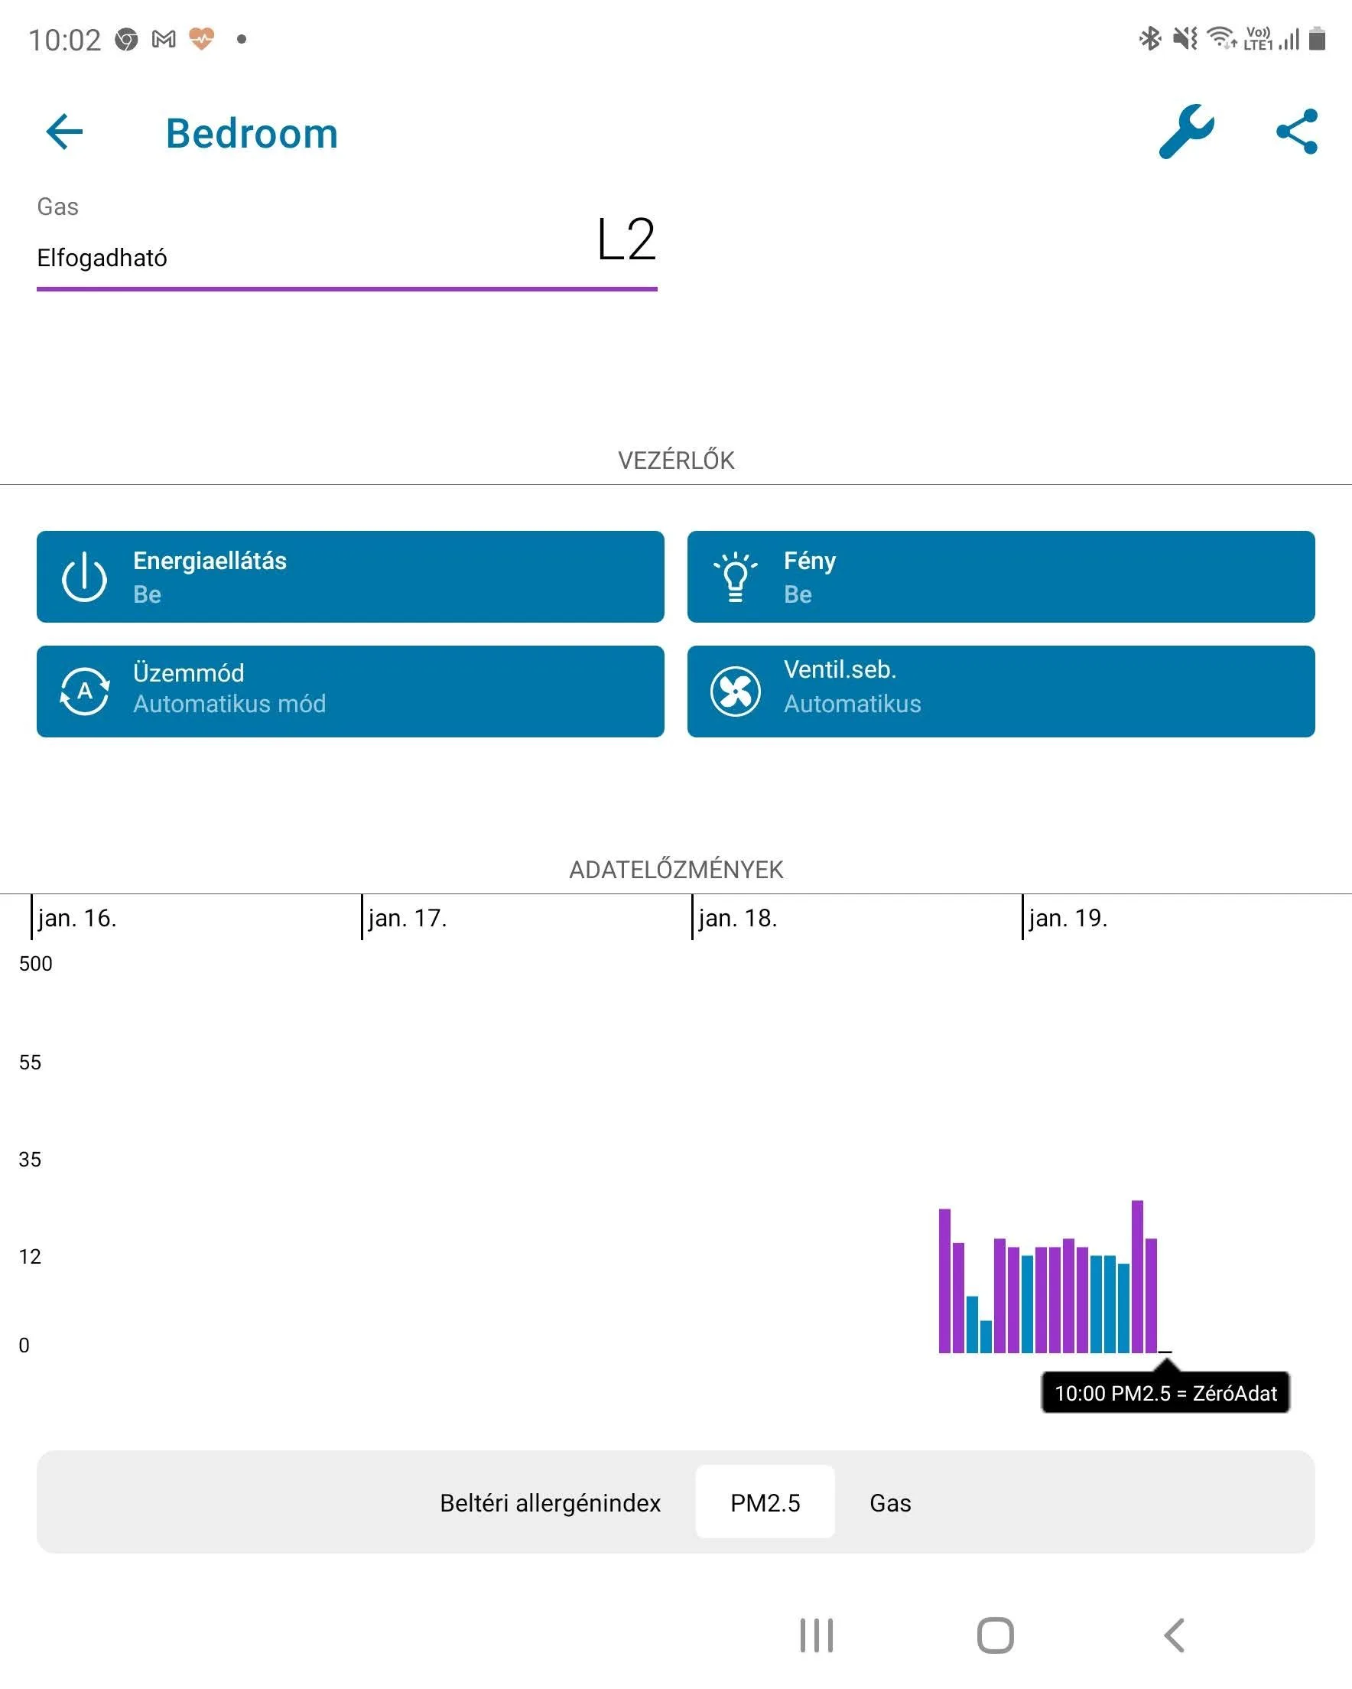Image resolution: width=1352 pixels, height=1689 pixels.
Task: Open device settings with the wrench icon
Action: click(x=1186, y=132)
